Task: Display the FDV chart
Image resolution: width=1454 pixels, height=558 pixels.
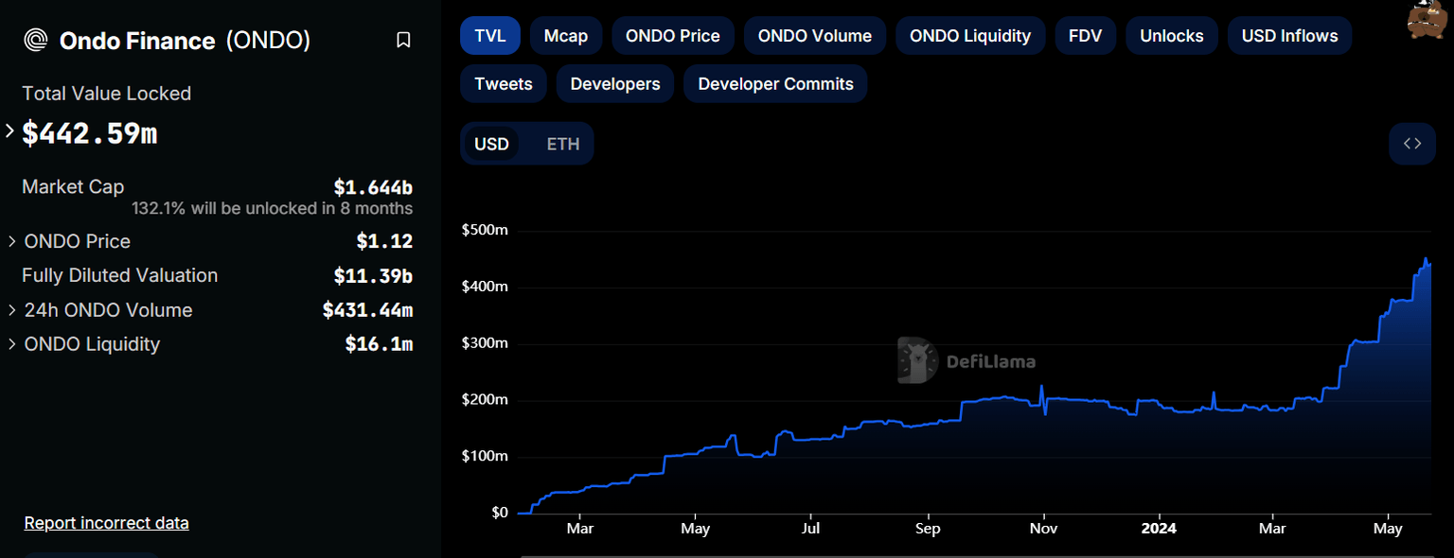Action: (1085, 35)
